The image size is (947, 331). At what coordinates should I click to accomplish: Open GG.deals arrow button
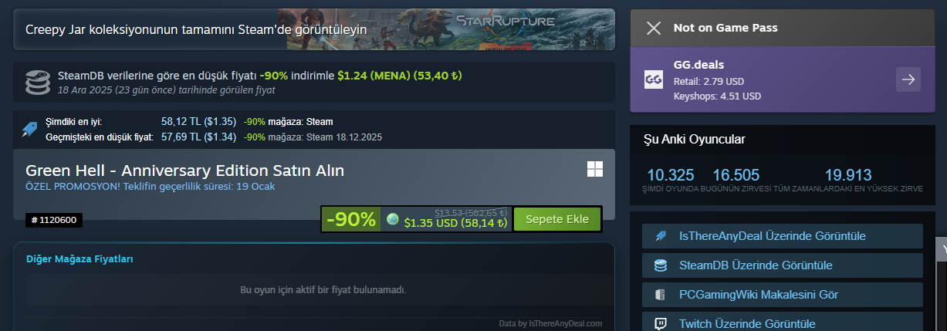click(908, 79)
